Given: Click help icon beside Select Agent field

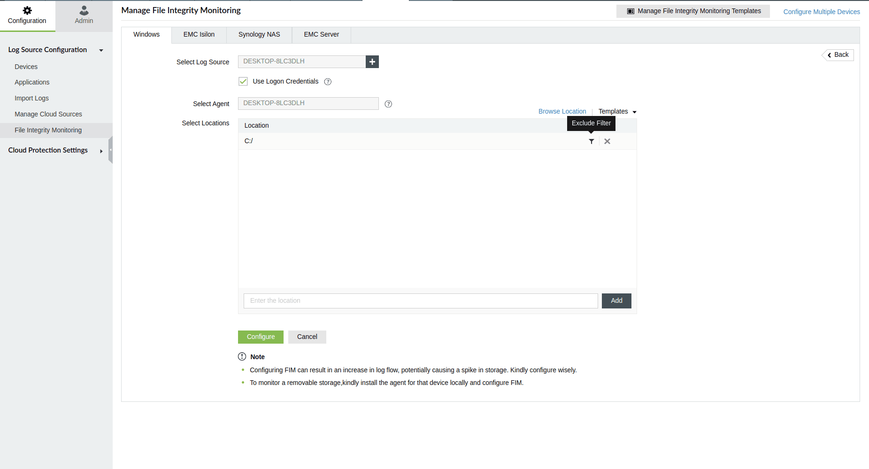Looking at the screenshot, I should click(388, 104).
